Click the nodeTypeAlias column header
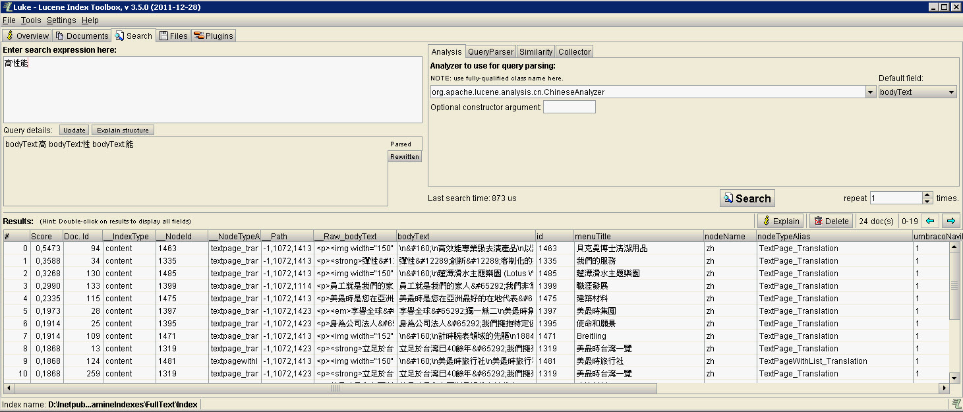963x412 pixels. [x=834, y=236]
